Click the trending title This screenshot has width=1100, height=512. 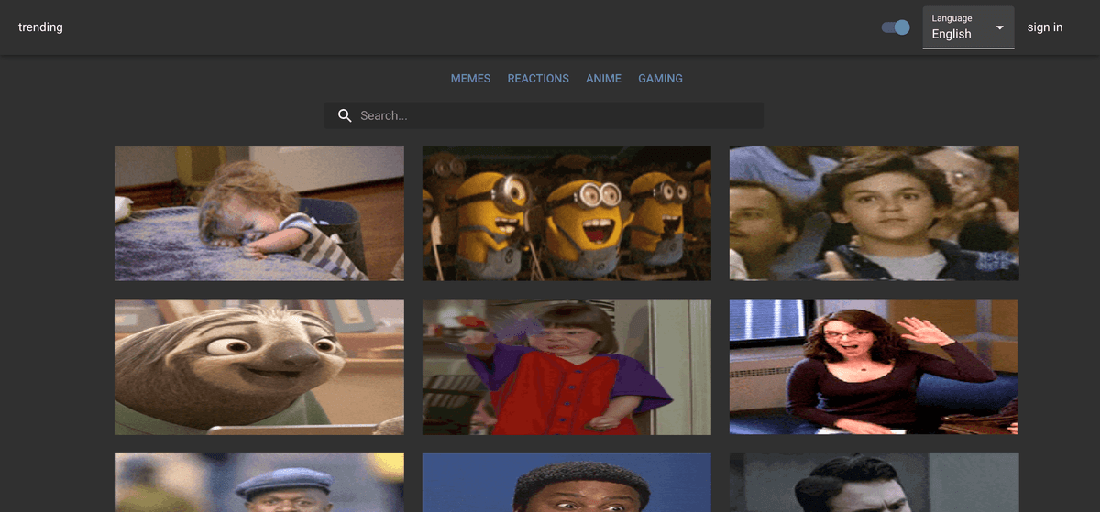coord(40,27)
